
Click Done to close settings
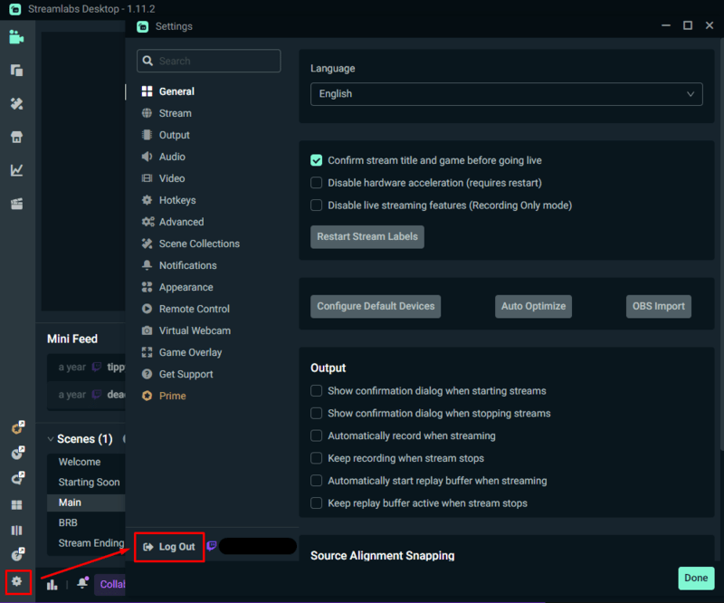pos(696,578)
